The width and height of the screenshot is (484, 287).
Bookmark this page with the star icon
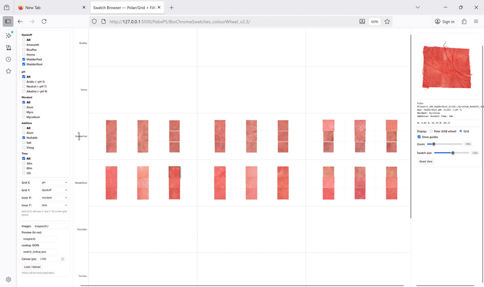pos(387,22)
